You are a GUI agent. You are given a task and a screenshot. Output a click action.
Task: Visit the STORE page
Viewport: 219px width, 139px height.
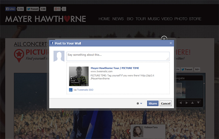195,19
